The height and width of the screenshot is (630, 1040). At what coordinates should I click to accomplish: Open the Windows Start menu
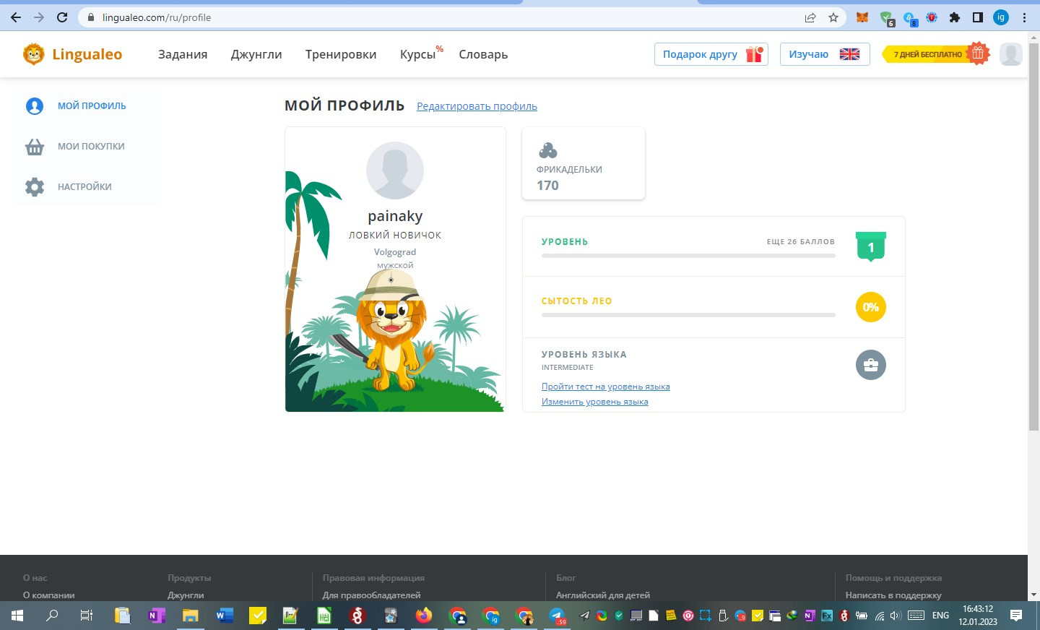coord(17,616)
